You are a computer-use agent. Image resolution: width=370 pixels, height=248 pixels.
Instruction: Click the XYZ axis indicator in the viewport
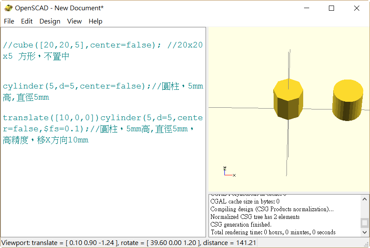click(x=229, y=171)
